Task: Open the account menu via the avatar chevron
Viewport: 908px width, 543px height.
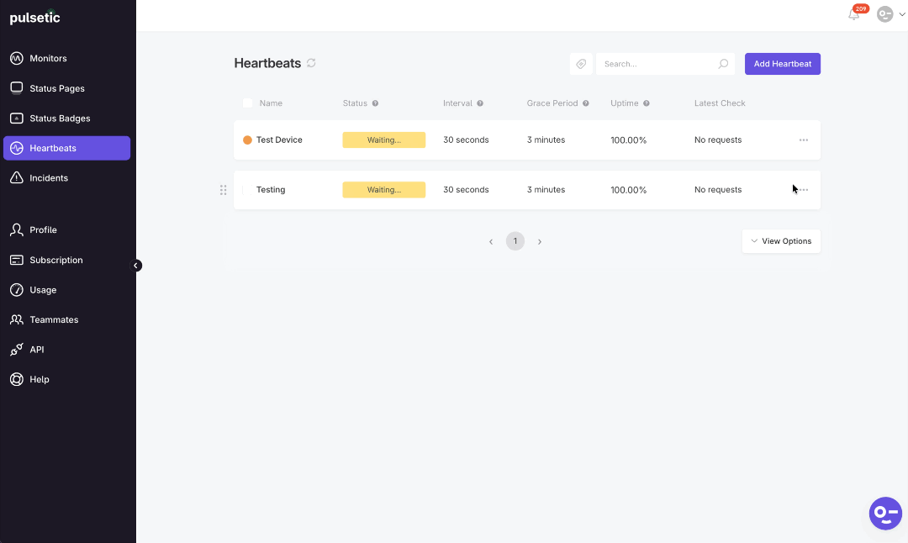Action: click(902, 14)
